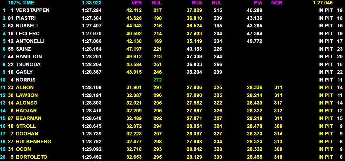Click the 'PIA' sector leader header
Viewport: 345px width, 161px height.
[x=258, y=3]
